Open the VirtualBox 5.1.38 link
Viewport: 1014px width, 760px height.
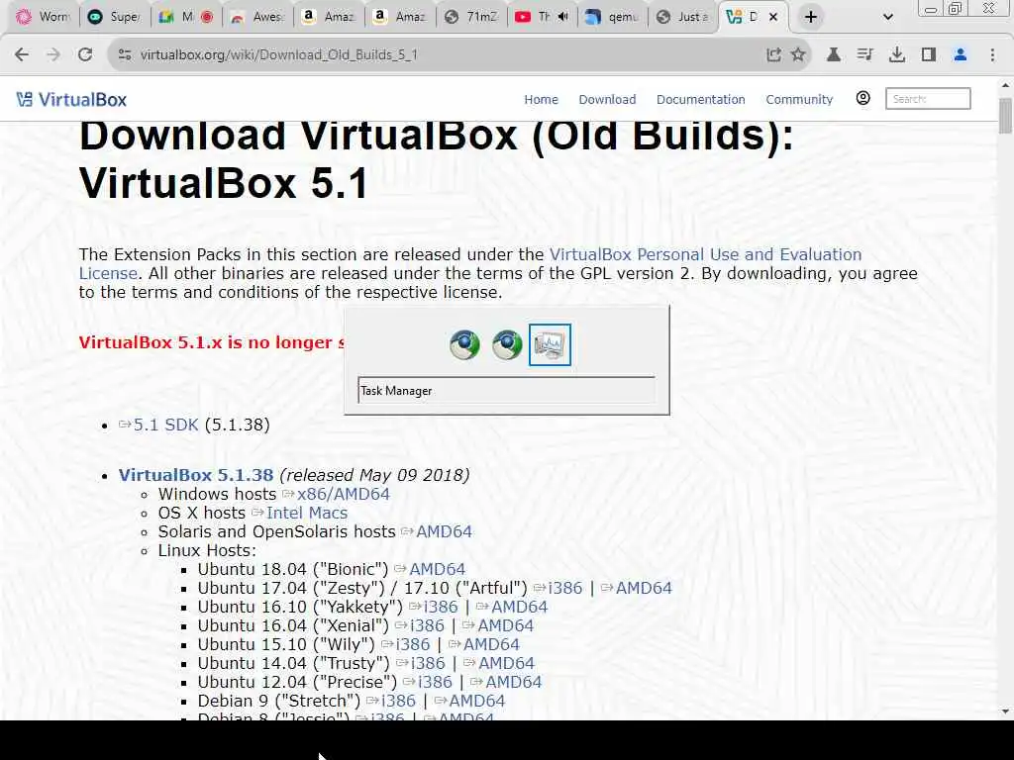[196, 475]
